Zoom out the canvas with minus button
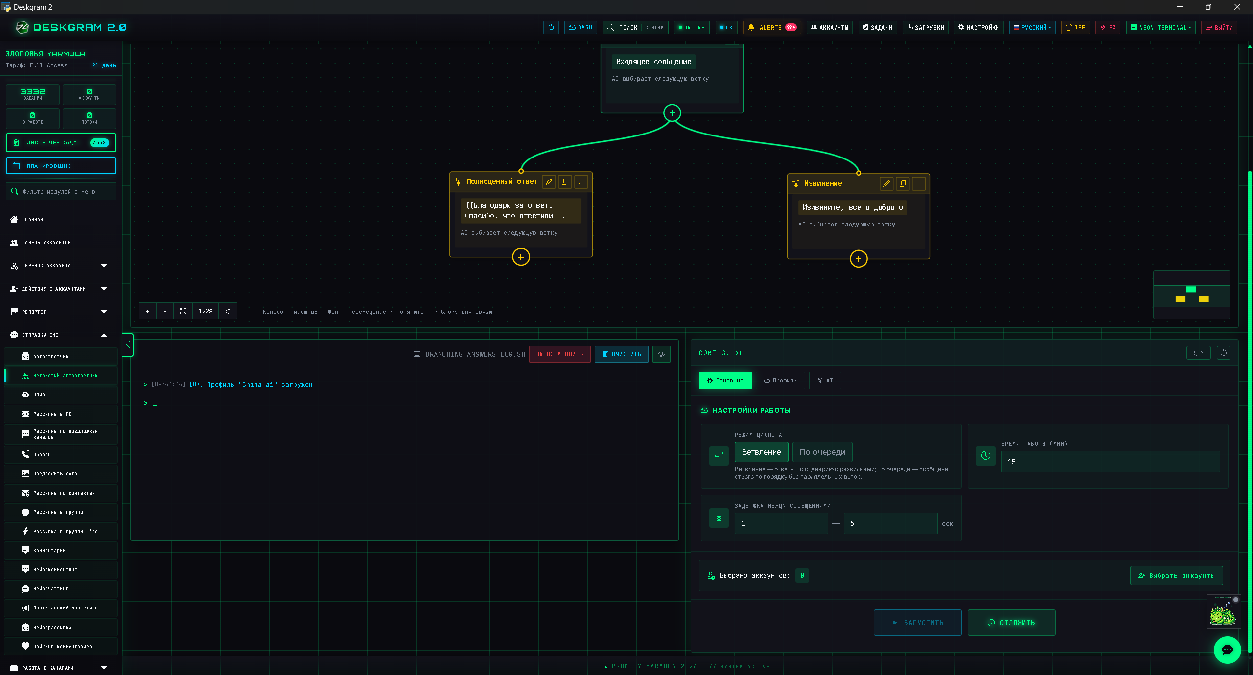The image size is (1253, 675). [165, 311]
